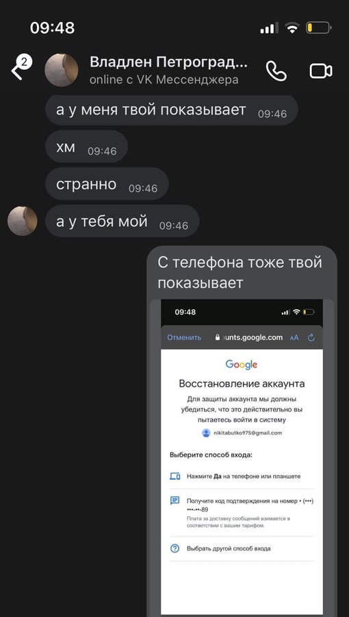349x617 pixels.
Task: Start a voice call with Владлен
Action: point(276,71)
